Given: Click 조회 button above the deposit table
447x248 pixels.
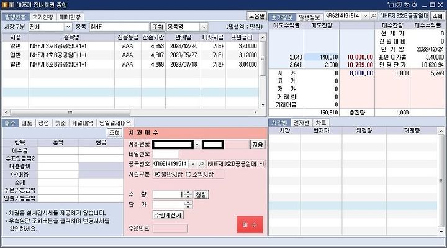Looking at the screenshot, I should tap(115, 133).
